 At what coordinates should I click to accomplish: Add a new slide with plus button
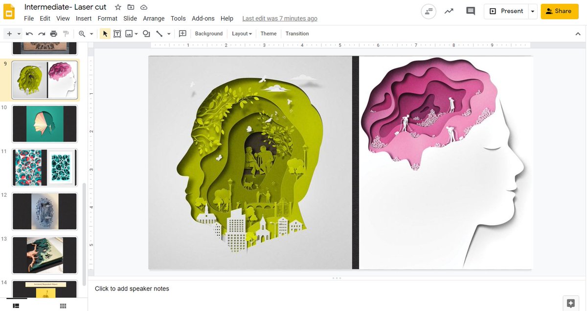[9, 34]
